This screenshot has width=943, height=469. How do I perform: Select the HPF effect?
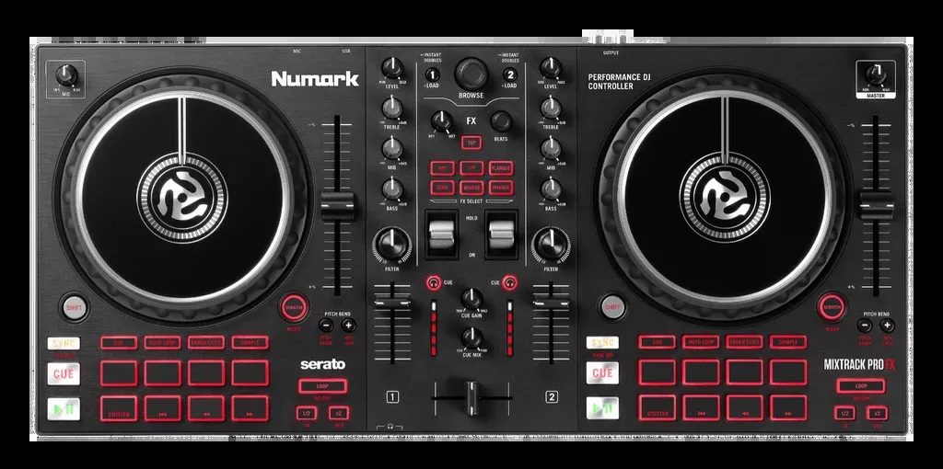point(442,168)
